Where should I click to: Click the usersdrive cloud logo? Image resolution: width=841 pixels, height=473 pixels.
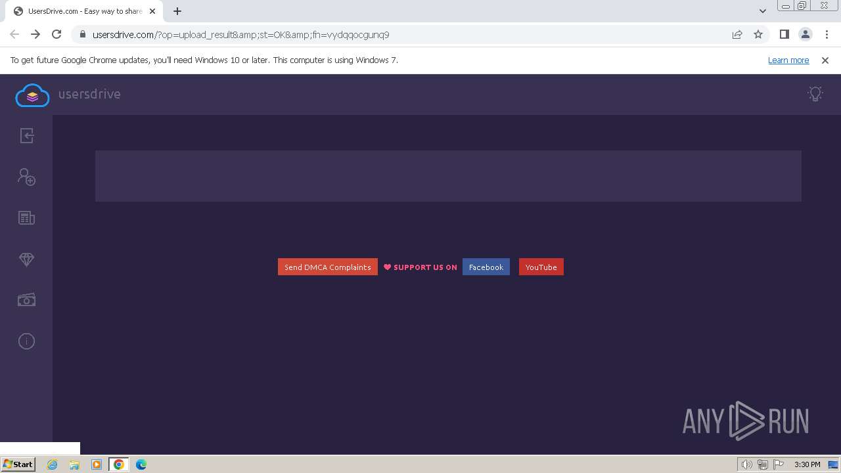(32, 95)
